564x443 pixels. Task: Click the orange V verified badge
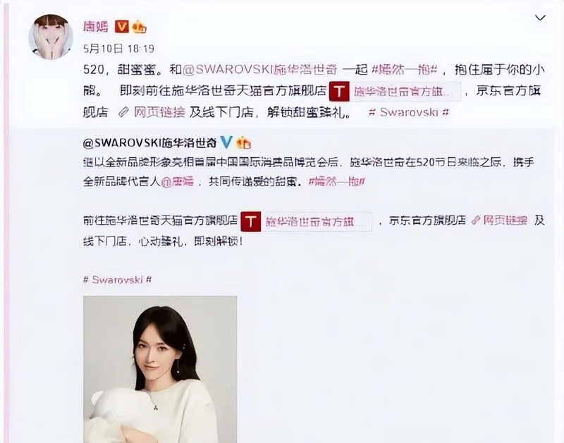pyautogui.click(x=121, y=27)
